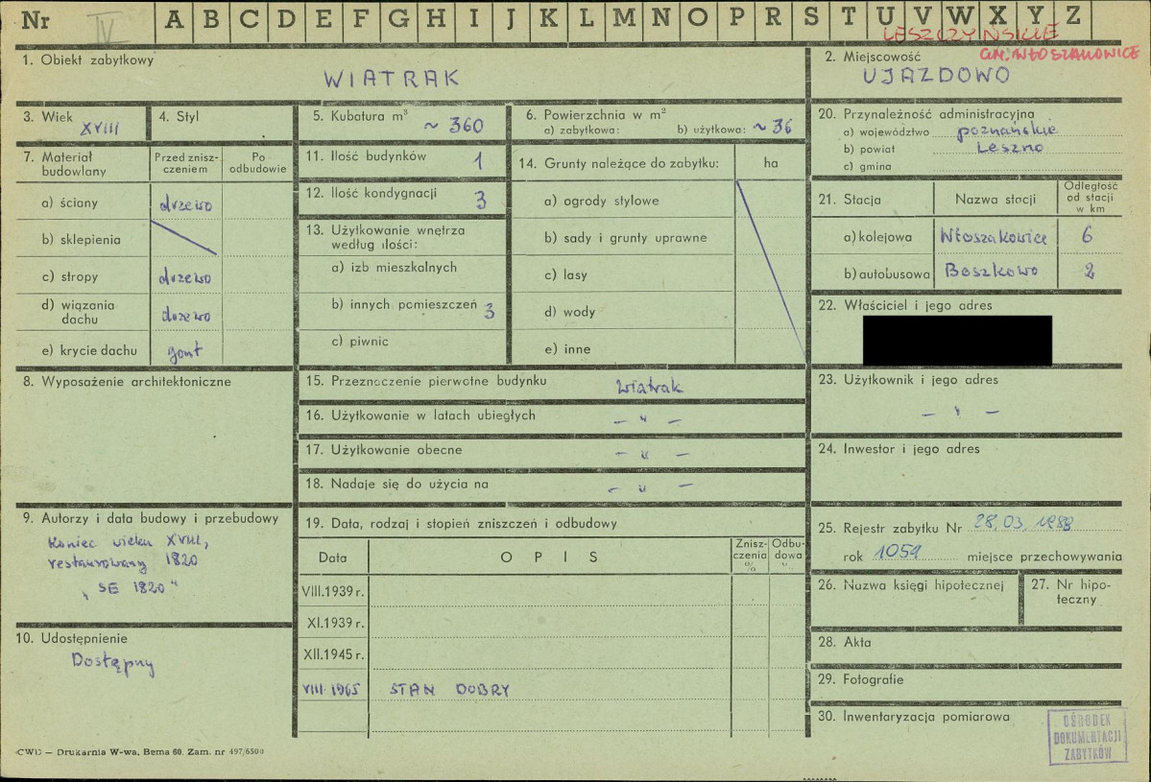Click the blacked-out owner address block
Viewport: 1151px width, 782px height.
pos(957,341)
